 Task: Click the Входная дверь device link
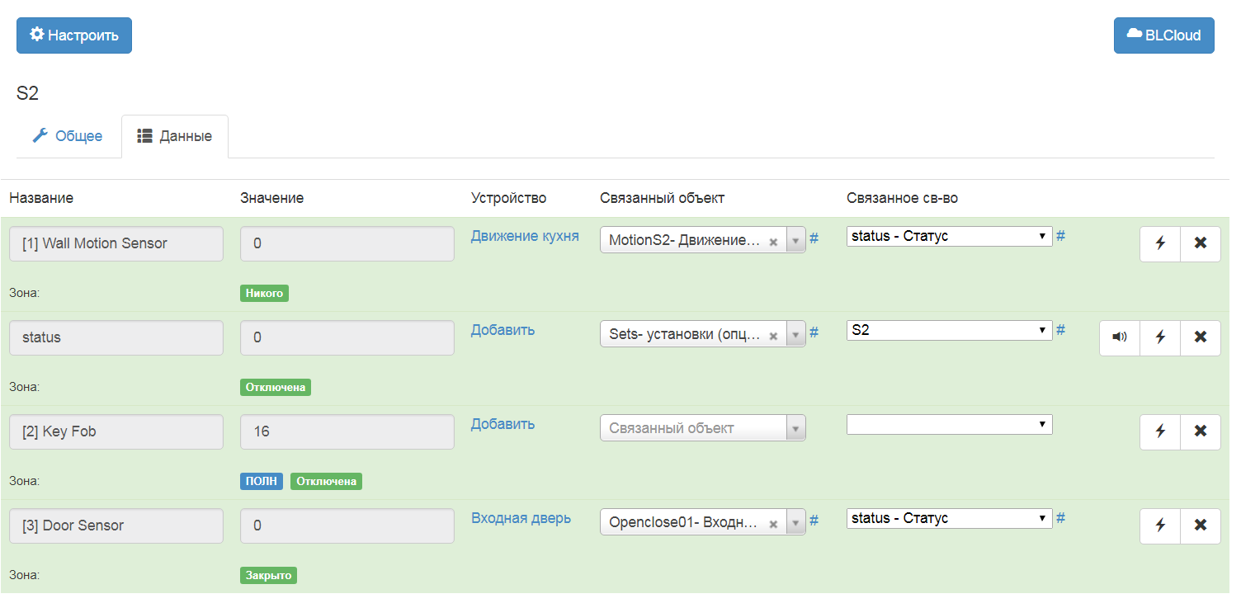coord(521,518)
